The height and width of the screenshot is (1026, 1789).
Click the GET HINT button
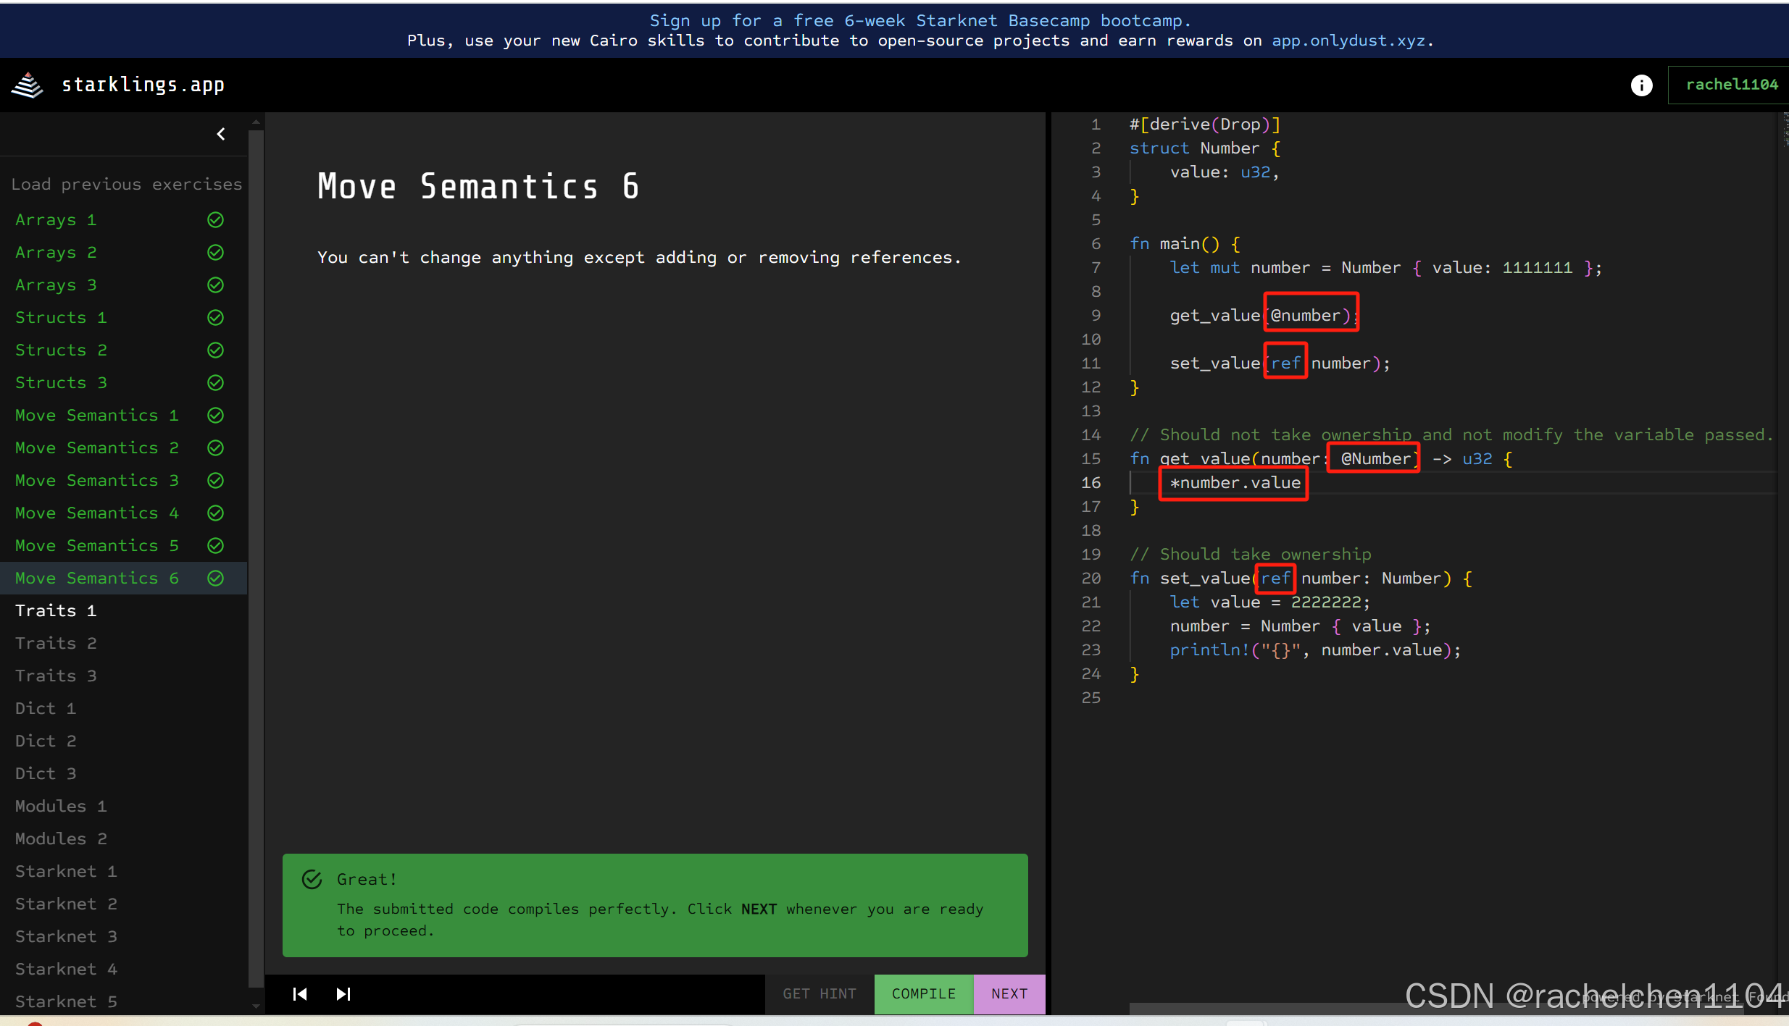[x=819, y=994]
